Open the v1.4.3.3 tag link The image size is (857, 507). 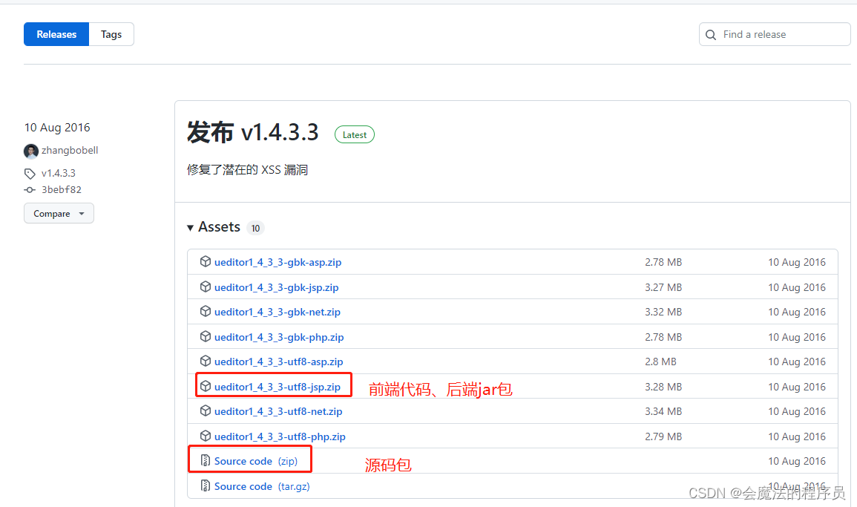click(59, 174)
